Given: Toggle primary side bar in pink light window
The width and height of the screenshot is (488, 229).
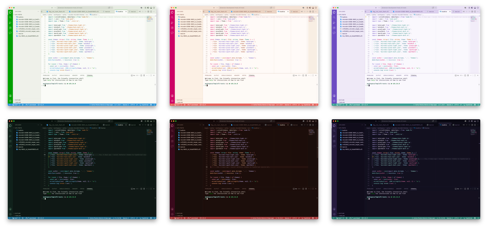Looking at the screenshot, I should point(310,8).
